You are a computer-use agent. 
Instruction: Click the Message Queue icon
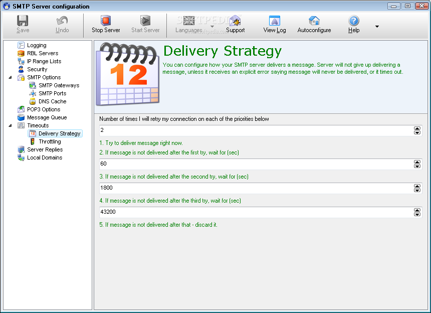[21, 117]
